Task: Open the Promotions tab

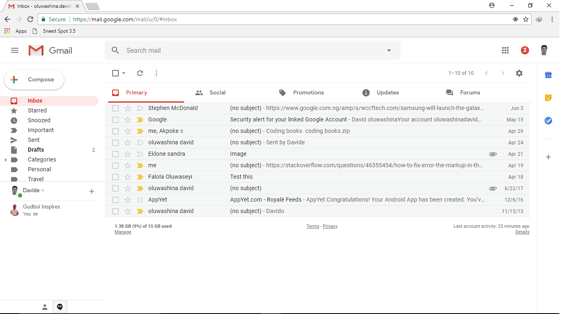Action: click(313, 93)
